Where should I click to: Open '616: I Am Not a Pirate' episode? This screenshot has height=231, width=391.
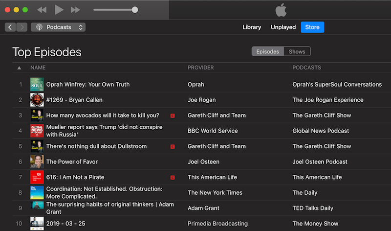tap(75, 177)
